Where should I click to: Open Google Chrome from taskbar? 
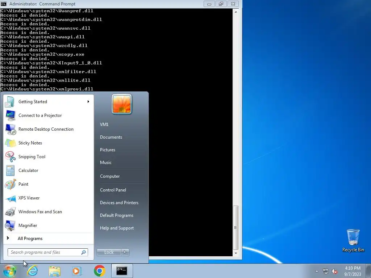click(99, 271)
